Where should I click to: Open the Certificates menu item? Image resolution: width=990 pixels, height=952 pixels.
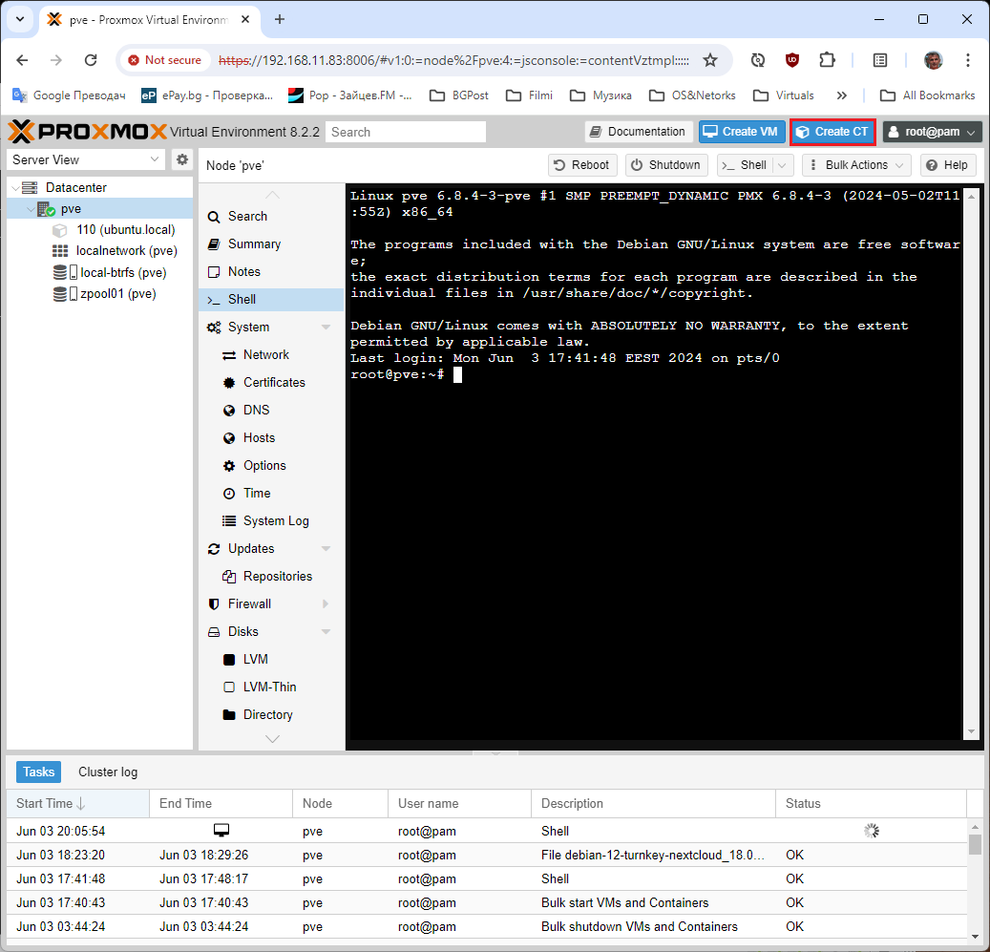(271, 383)
